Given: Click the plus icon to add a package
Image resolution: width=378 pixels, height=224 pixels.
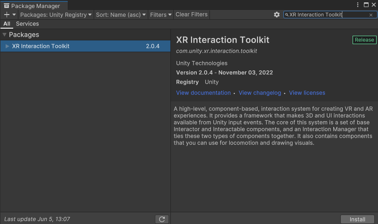Looking at the screenshot, I should (x=7, y=15).
